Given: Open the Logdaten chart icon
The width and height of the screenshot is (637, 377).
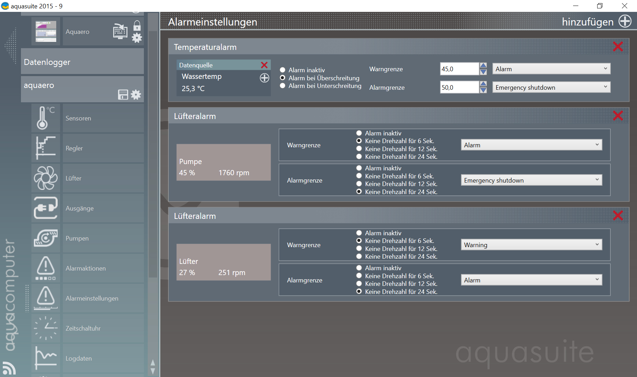Looking at the screenshot, I should 45,358.
